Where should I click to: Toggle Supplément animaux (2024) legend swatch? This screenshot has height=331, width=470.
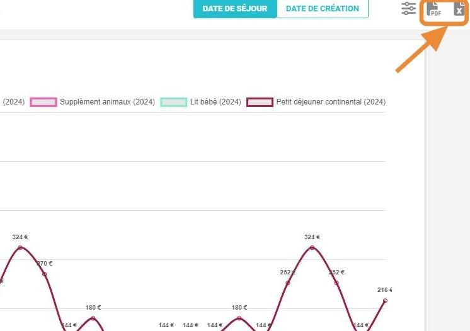coord(43,102)
